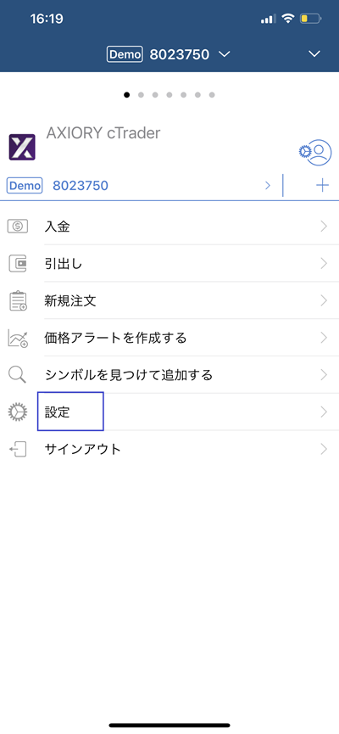Click the clipboard icon for 新規注文
The image size is (339, 734).
pyautogui.click(x=18, y=300)
